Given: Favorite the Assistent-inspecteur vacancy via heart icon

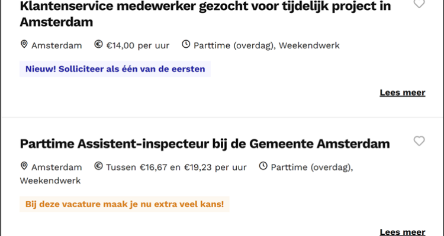Looking at the screenshot, I should (x=419, y=141).
